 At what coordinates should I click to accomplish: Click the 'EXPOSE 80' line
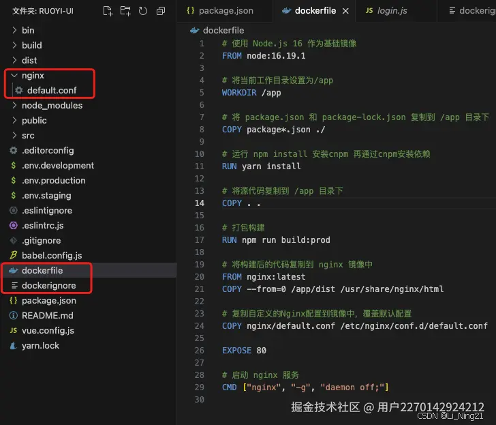(x=244, y=351)
